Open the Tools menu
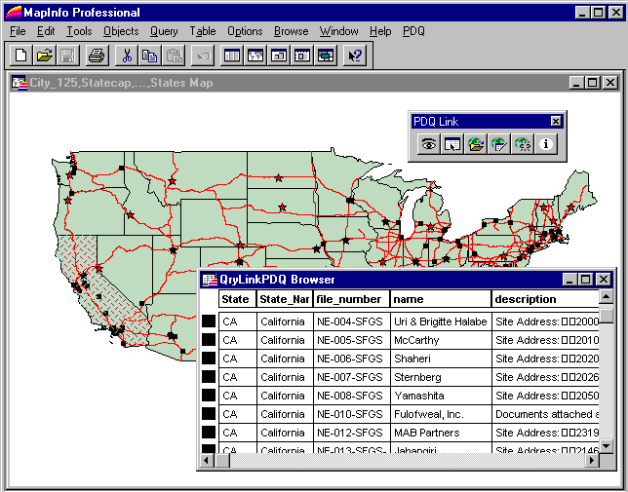This screenshot has width=628, height=492. 79,31
